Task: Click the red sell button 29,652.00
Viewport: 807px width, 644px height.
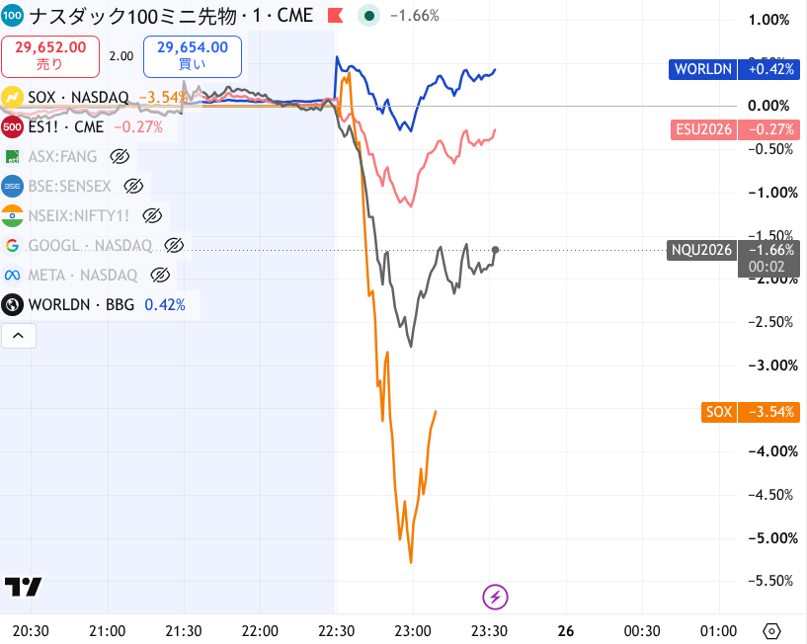Action: (x=50, y=56)
